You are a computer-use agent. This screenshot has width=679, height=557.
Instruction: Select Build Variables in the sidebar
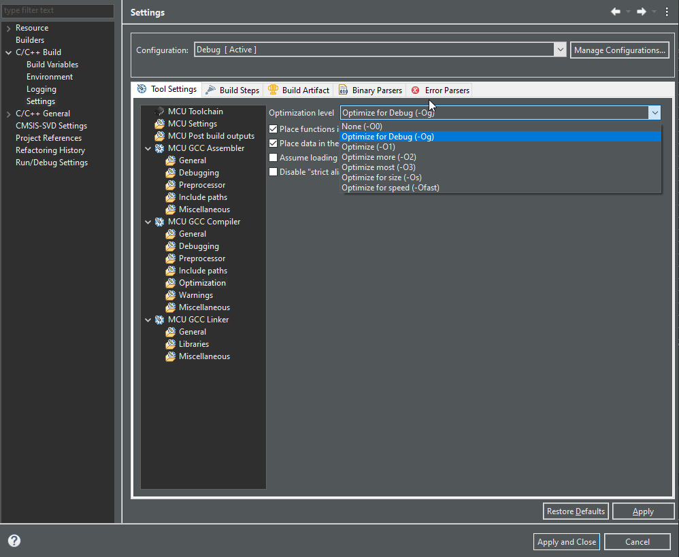[52, 65]
